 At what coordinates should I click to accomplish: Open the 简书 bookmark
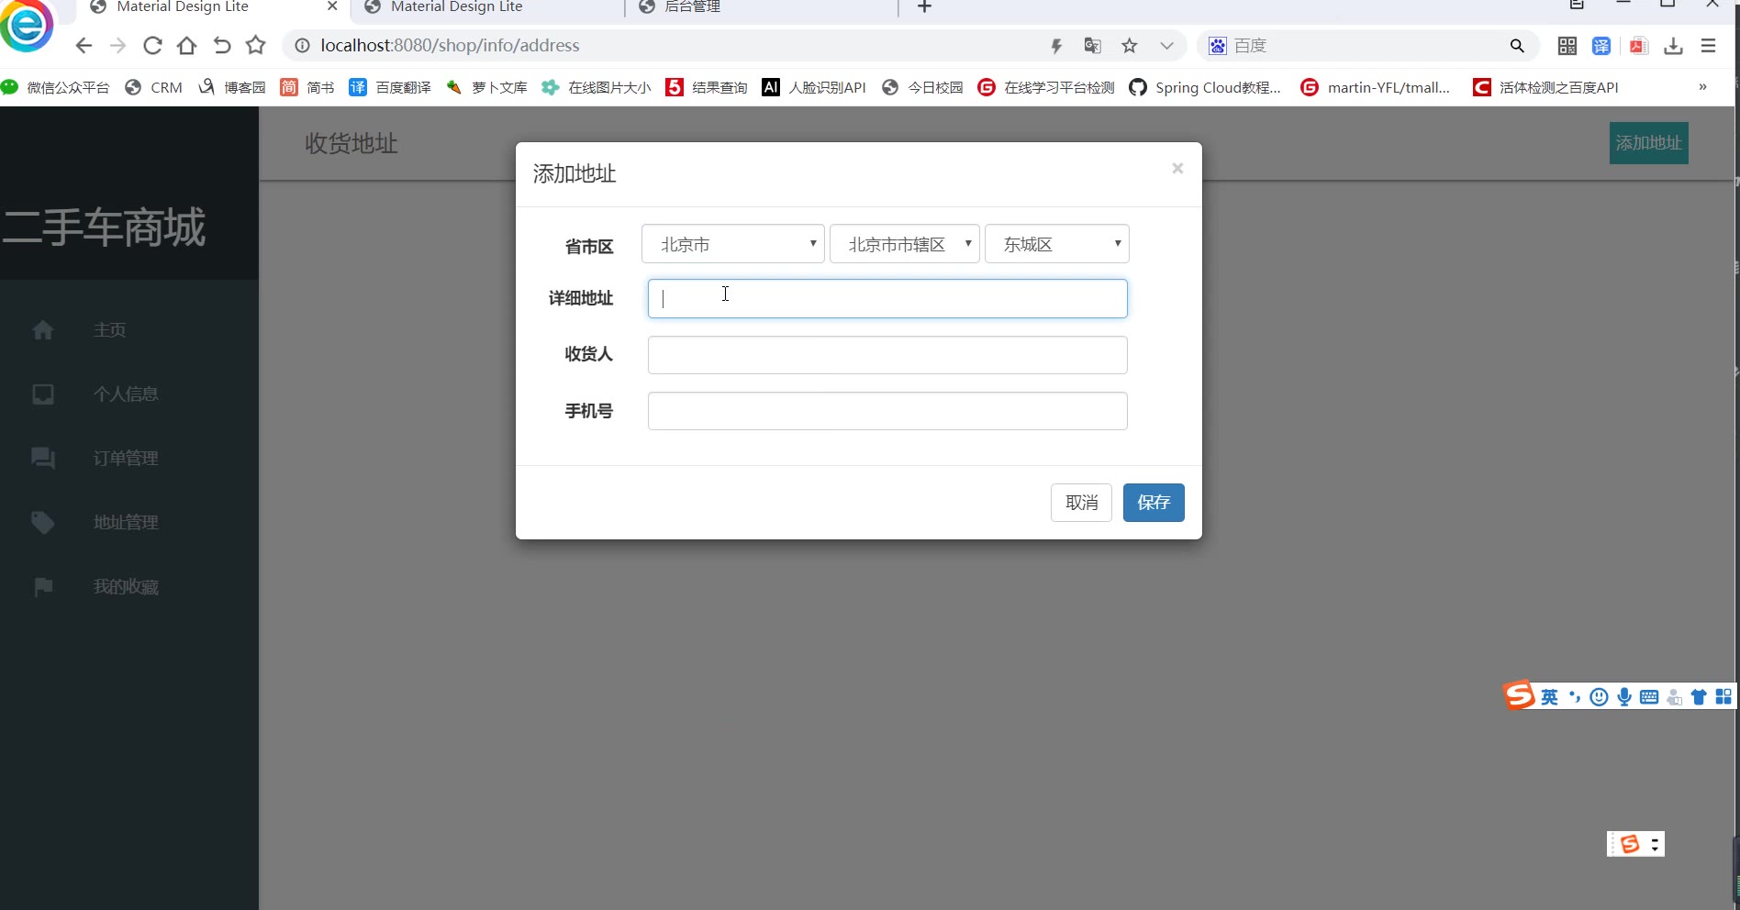click(307, 87)
